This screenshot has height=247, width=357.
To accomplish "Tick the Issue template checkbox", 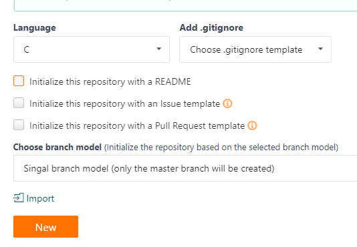I will [19, 103].
